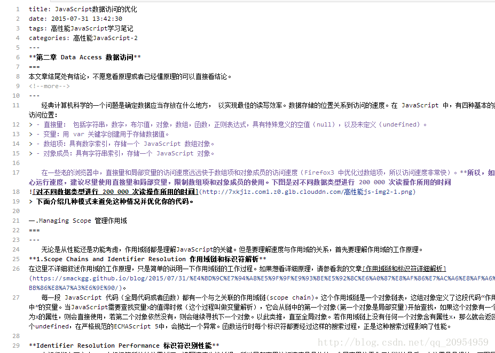The image size is (495, 353).
Task: Click paragraph starting '经典计算机科学的一个问题'
Action: point(268,105)
